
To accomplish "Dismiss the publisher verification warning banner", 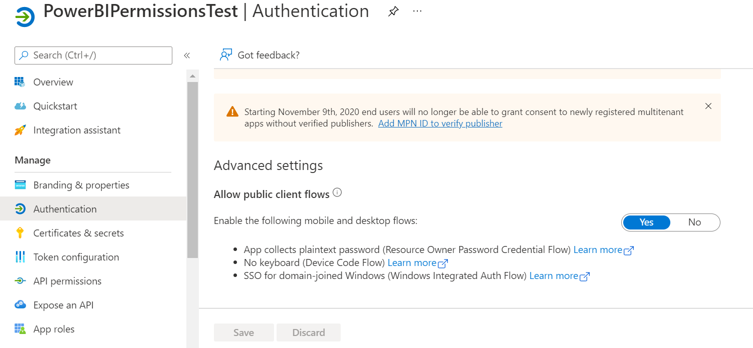I will (708, 106).
